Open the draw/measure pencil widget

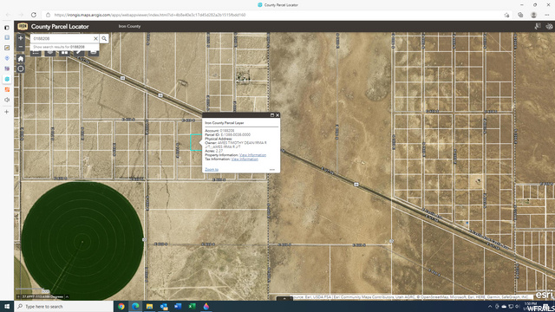(79, 53)
